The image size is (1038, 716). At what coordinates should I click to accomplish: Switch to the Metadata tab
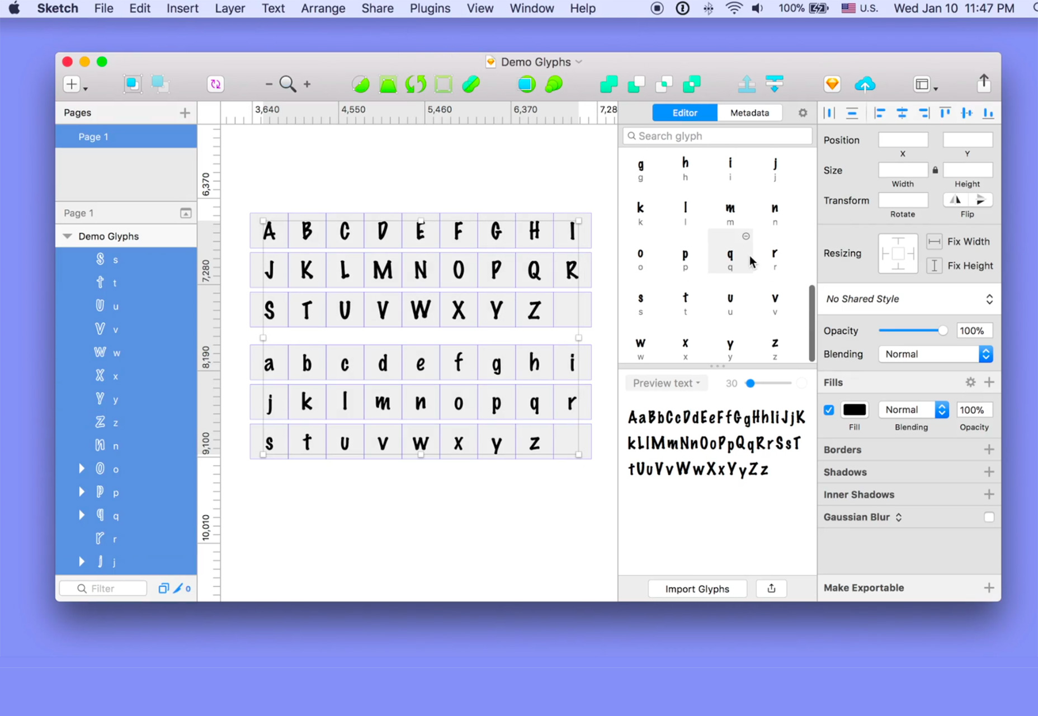point(749,113)
